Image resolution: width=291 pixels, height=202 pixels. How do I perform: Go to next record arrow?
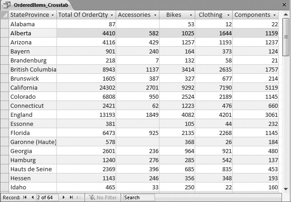pos(63,197)
